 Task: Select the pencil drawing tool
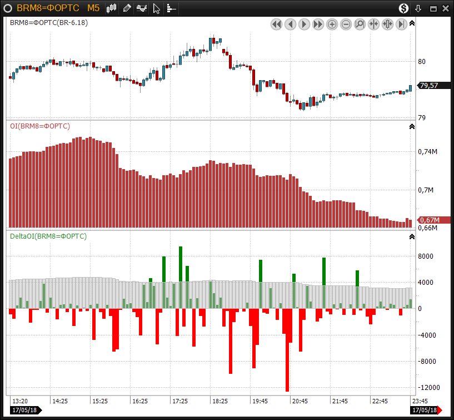127,8
